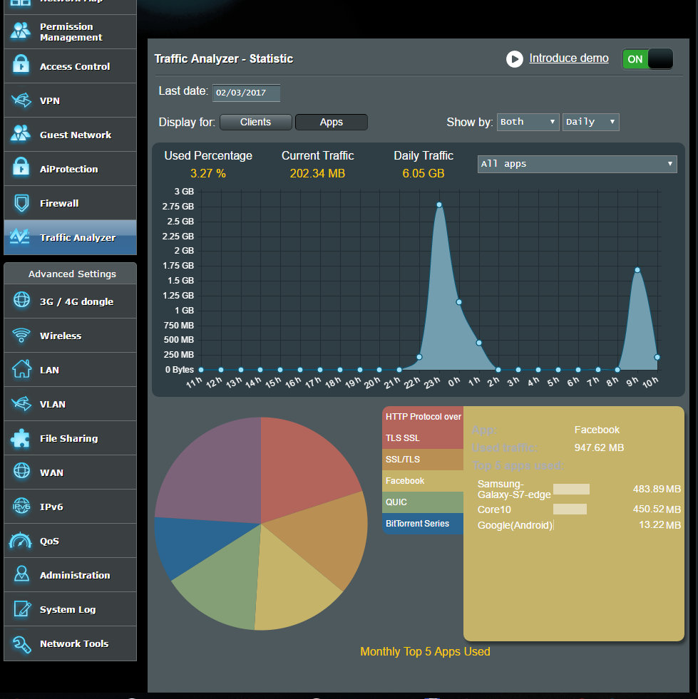This screenshot has height=699, width=698.
Task: Click the Network Tools wrench icon
Action: tap(21, 643)
